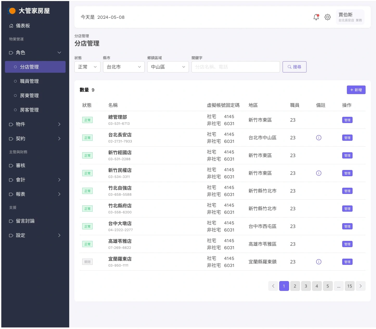The height and width of the screenshot is (329, 376).
Task: Click the keyword search input field
Action: point(235,67)
